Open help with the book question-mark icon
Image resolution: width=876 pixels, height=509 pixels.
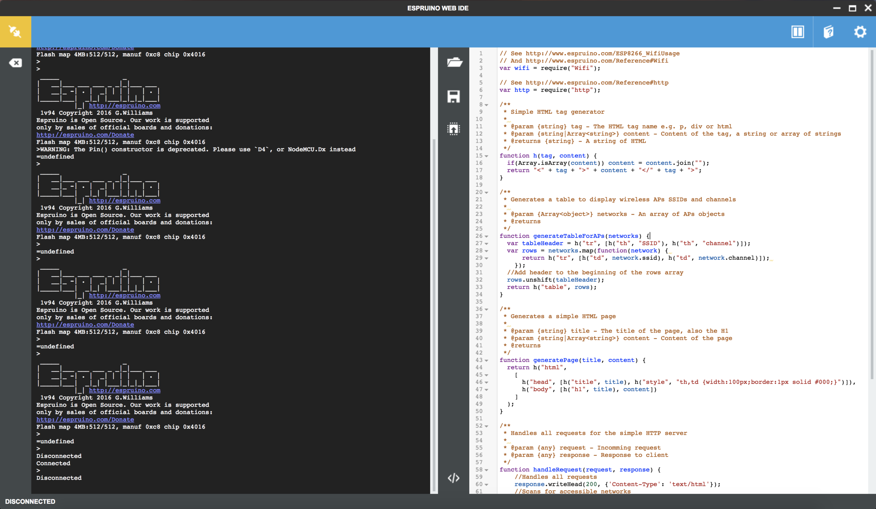(x=829, y=32)
